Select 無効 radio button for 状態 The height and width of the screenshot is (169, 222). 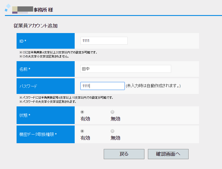point(112,112)
